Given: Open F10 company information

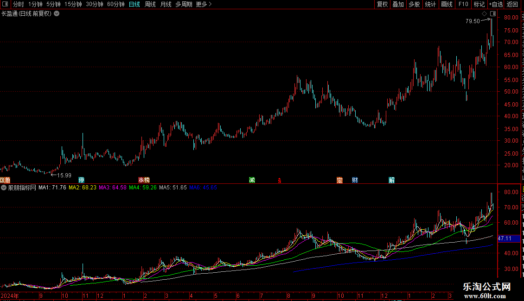Looking at the screenshot, I should 463,4.
